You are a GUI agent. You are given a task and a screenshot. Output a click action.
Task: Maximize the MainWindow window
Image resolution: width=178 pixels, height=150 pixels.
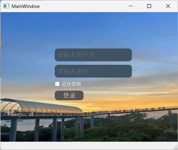[x=149, y=6]
